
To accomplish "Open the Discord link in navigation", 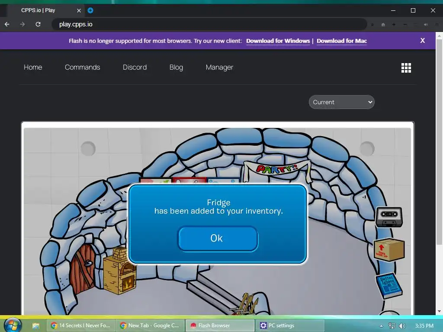I will coord(135,67).
